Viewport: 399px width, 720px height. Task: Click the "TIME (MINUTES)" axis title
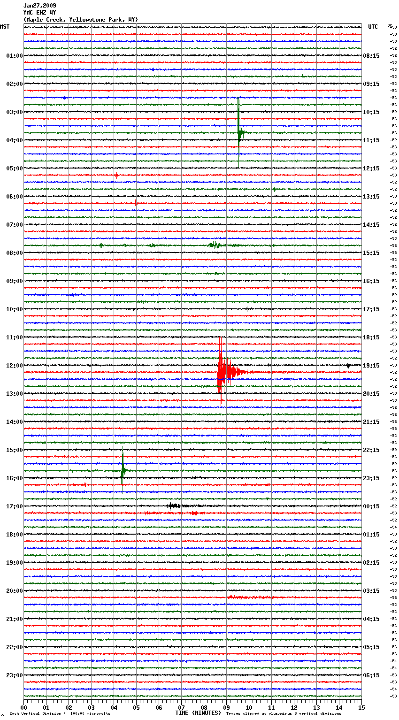tap(198, 713)
